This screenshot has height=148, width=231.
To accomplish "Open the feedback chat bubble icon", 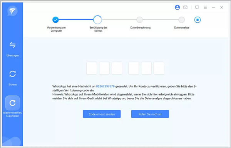I will tap(197, 7).
